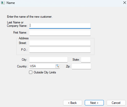
Task: Click the app icon in title bar
Action: tap(3, 3)
